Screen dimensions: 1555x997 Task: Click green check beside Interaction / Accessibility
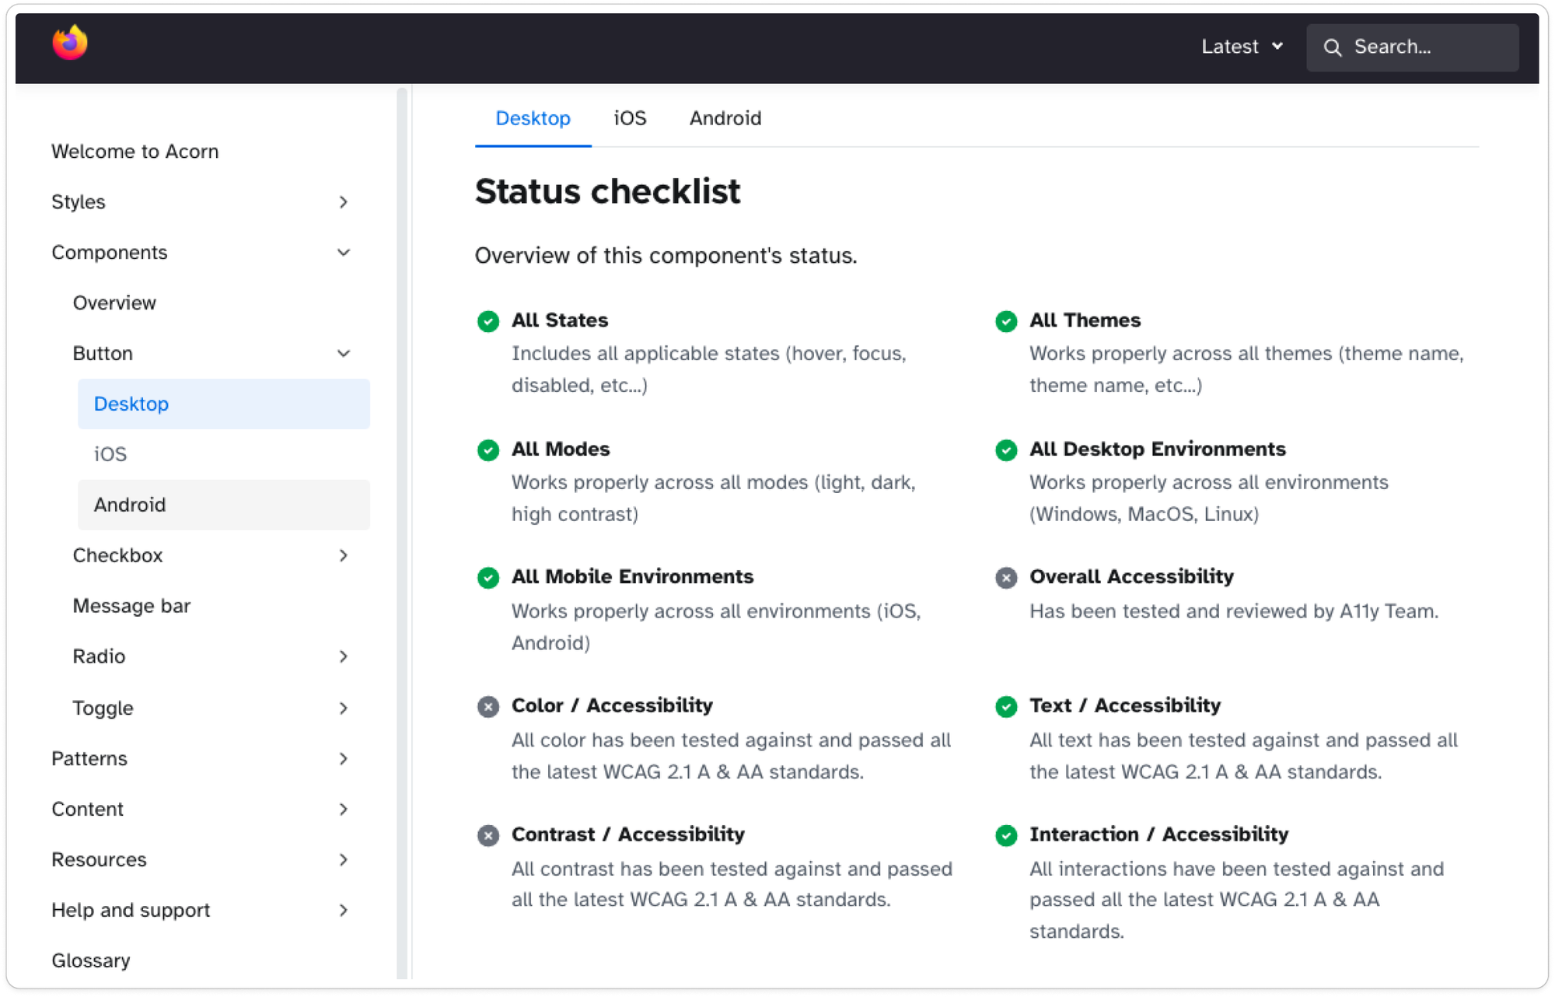tap(1006, 835)
